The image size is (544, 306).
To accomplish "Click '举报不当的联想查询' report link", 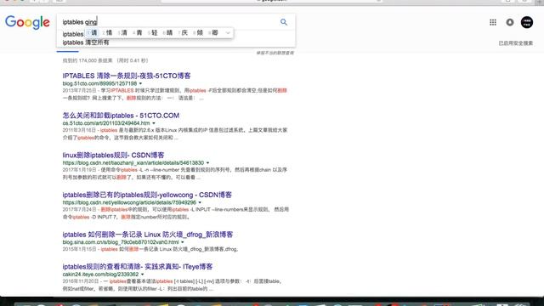I will click(275, 53).
